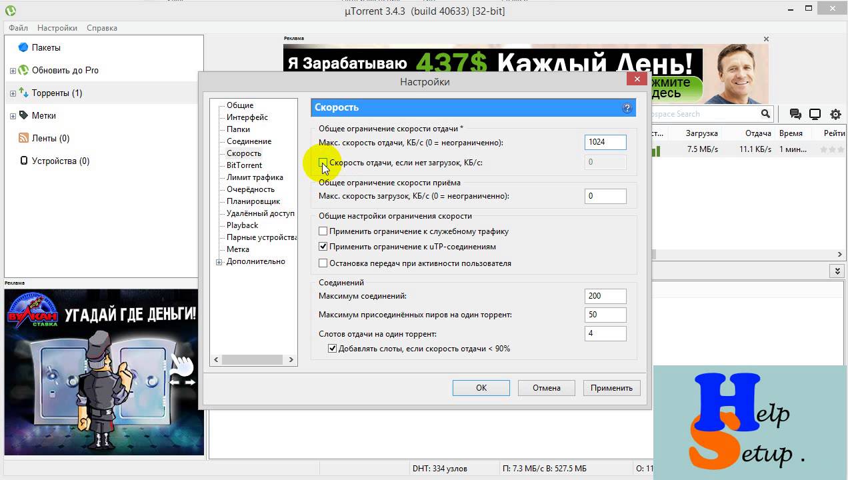This screenshot has height=480, width=848.
Task: Click the Торренты arrows icon in sidebar
Action: pyautogui.click(x=23, y=93)
